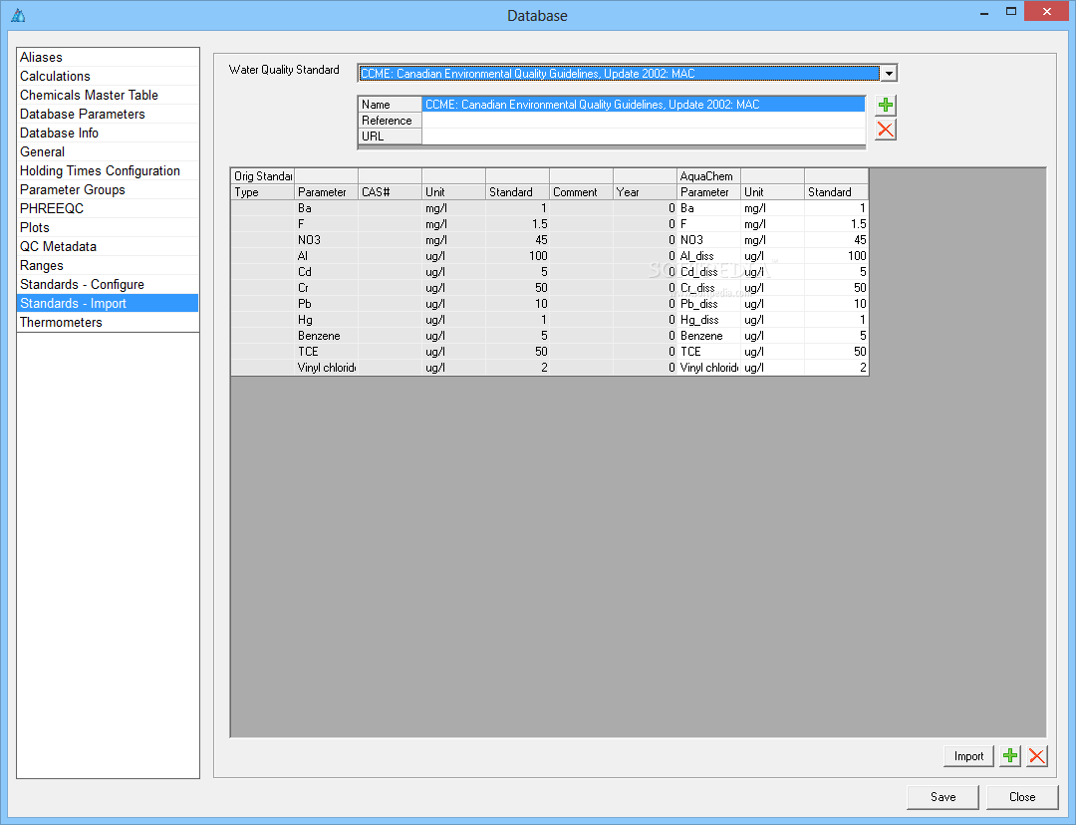Click the Import button
The height and width of the screenshot is (825, 1076).
[x=968, y=755]
